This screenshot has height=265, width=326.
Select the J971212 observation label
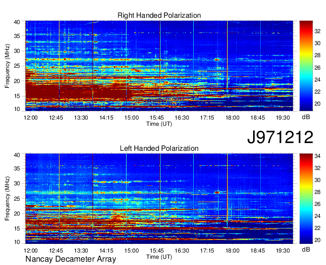pyautogui.click(x=280, y=137)
